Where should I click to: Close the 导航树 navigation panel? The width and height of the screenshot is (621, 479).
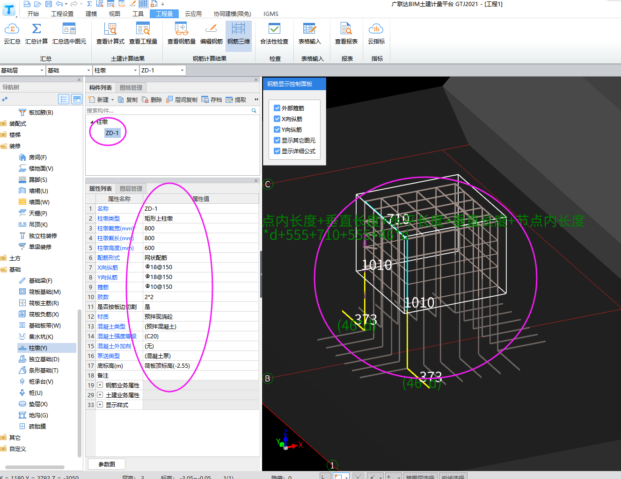[x=79, y=79]
